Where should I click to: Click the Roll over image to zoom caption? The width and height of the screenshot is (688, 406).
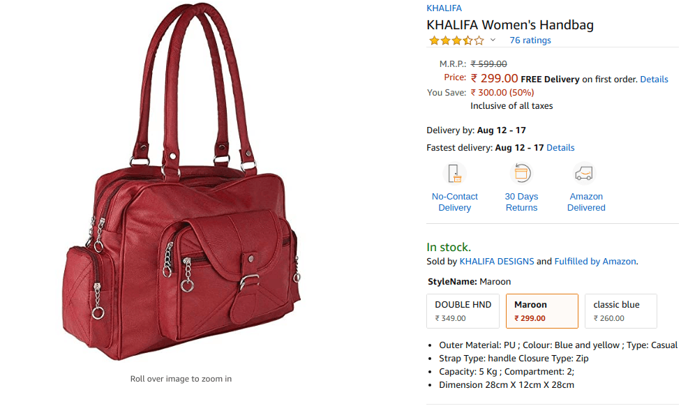181,379
